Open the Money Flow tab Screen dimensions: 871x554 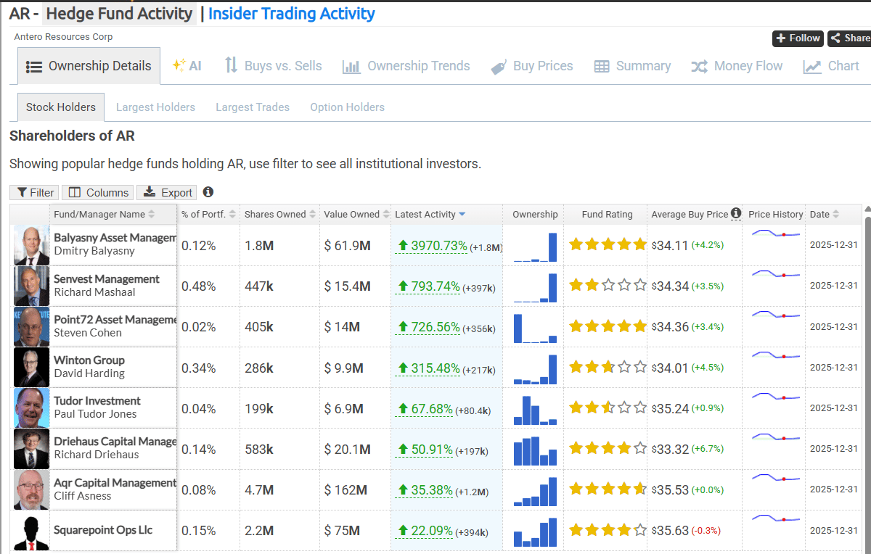[737, 66]
